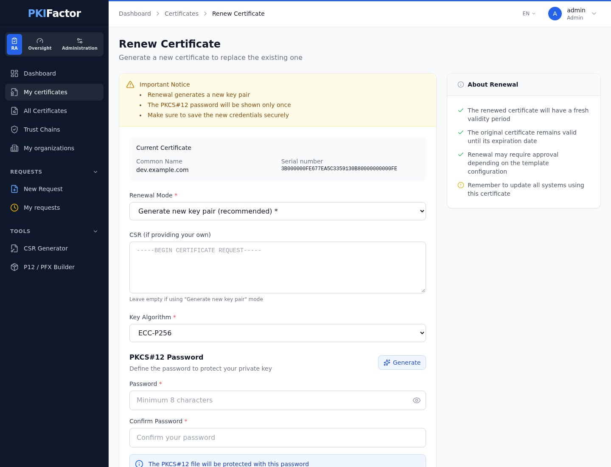
Task: Open the P12 / PFX Builder tool
Action: coord(54,267)
